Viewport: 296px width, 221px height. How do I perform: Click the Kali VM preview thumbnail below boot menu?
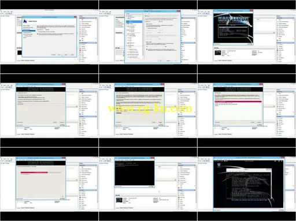click(x=218, y=53)
